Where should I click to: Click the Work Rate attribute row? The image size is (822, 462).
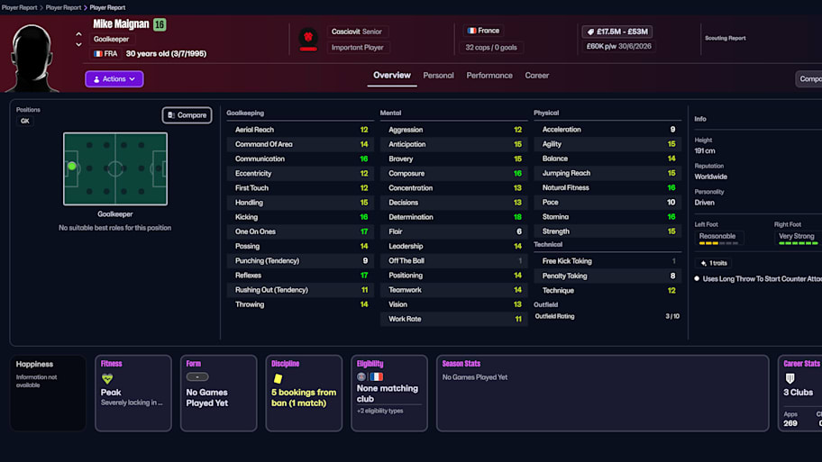[454, 319]
